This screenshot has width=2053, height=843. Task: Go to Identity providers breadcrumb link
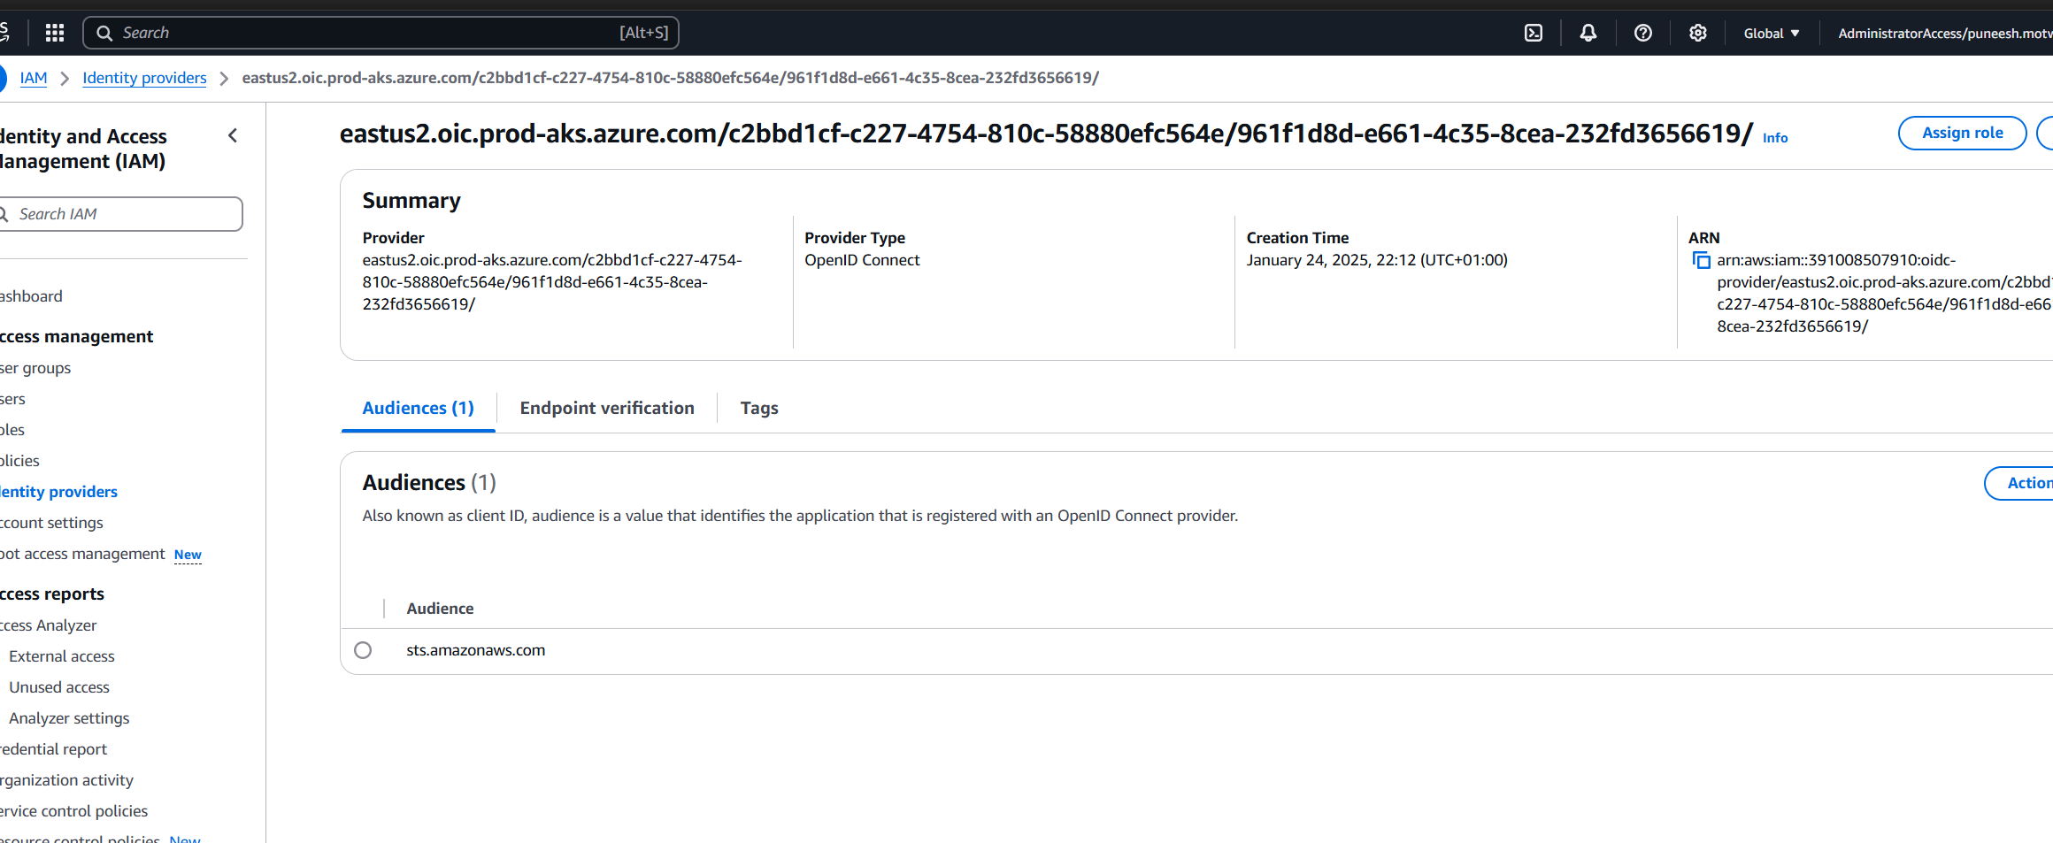(144, 78)
